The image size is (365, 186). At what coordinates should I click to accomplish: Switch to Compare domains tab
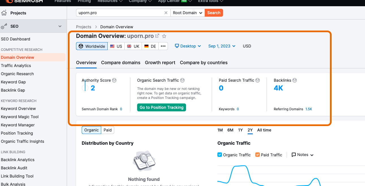(121, 63)
